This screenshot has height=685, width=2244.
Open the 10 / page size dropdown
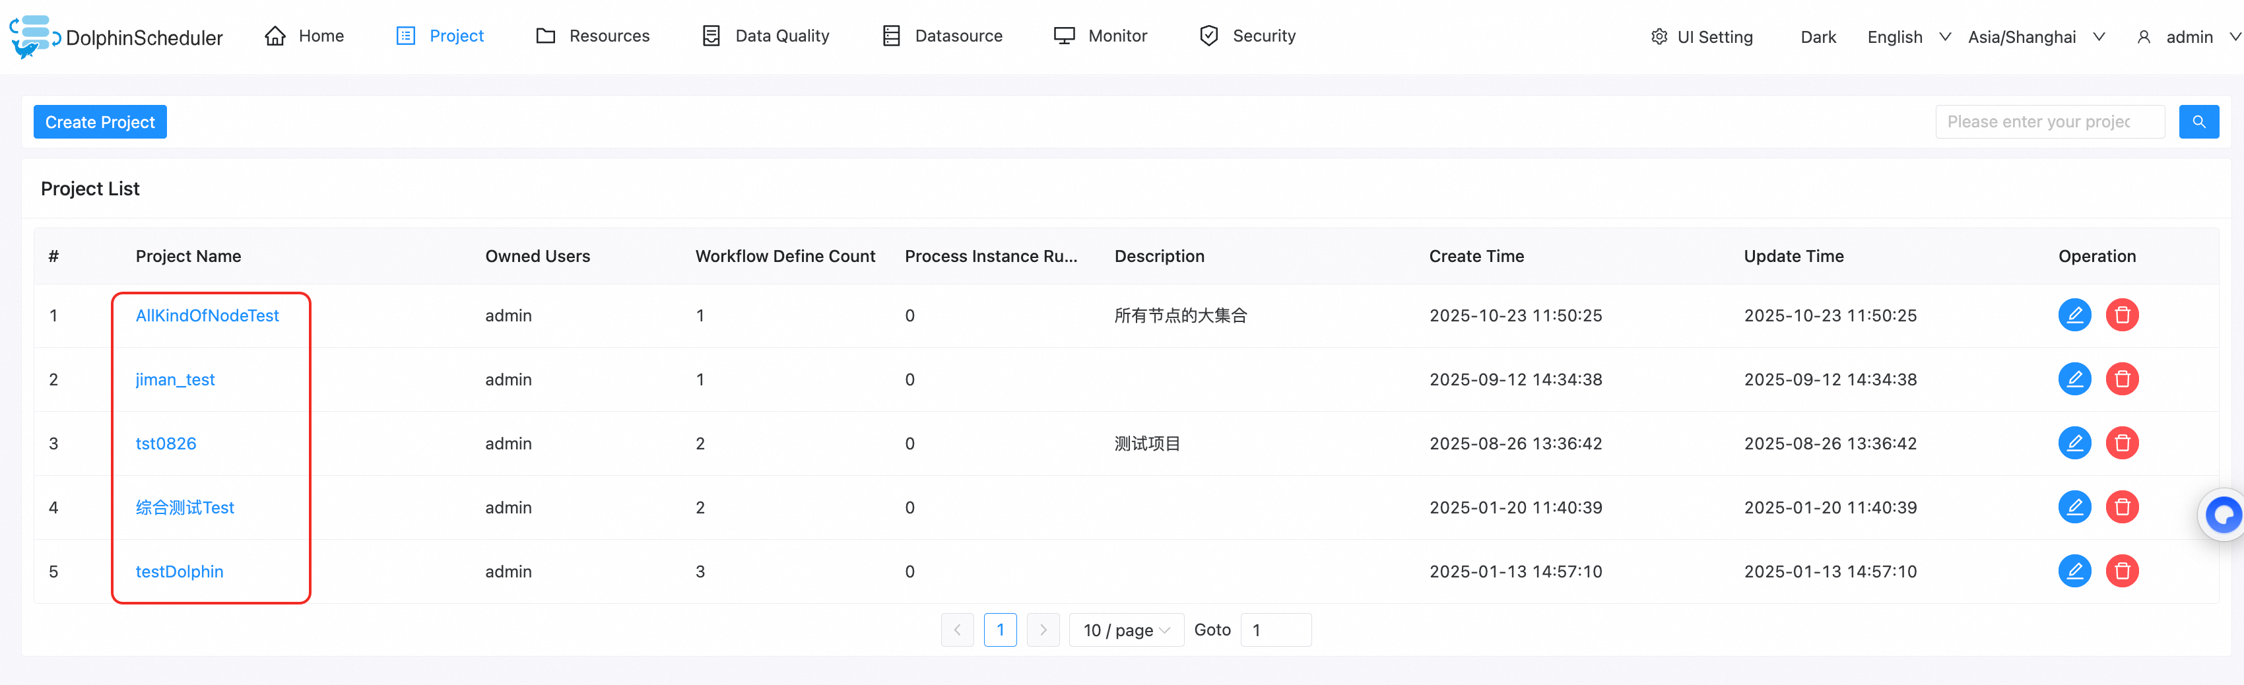(1125, 630)
